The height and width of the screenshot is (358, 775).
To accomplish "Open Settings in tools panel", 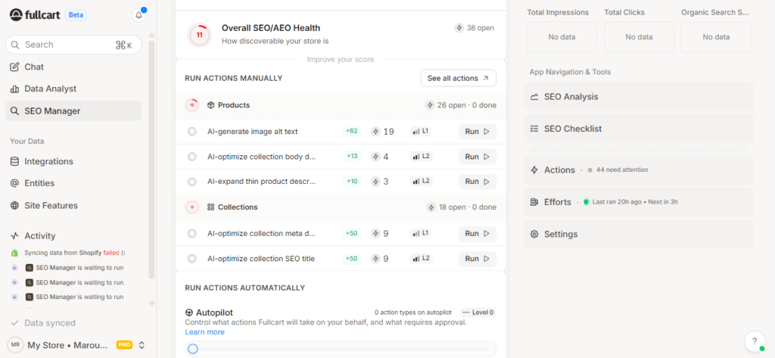I will pos(560,234).
